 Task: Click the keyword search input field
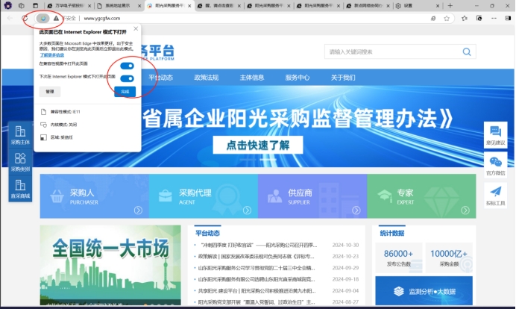[x=388, y=52]
